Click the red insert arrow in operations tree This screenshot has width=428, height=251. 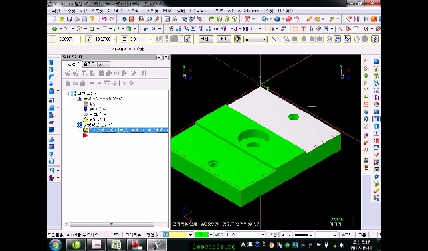(x=86, y=135)
